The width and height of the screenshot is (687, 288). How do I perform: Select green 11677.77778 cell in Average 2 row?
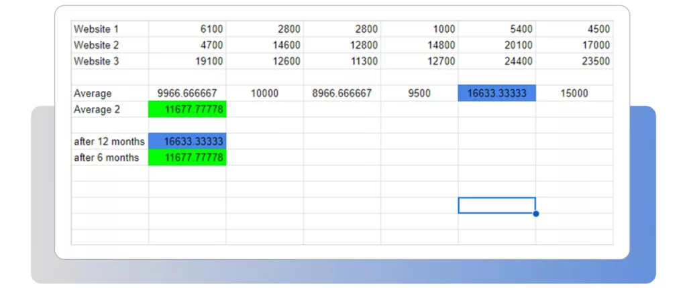point(187,109)
